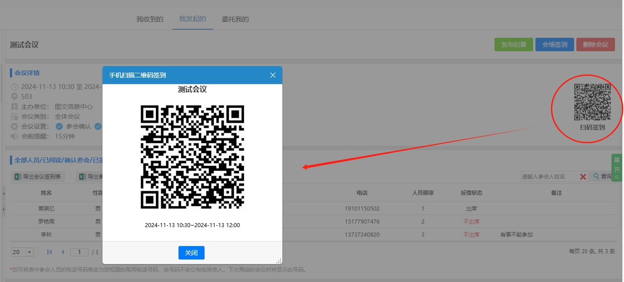Click the blue 会场签到 button
The height and width of the screenshot is (282, 624).
[x=555, y=45]
